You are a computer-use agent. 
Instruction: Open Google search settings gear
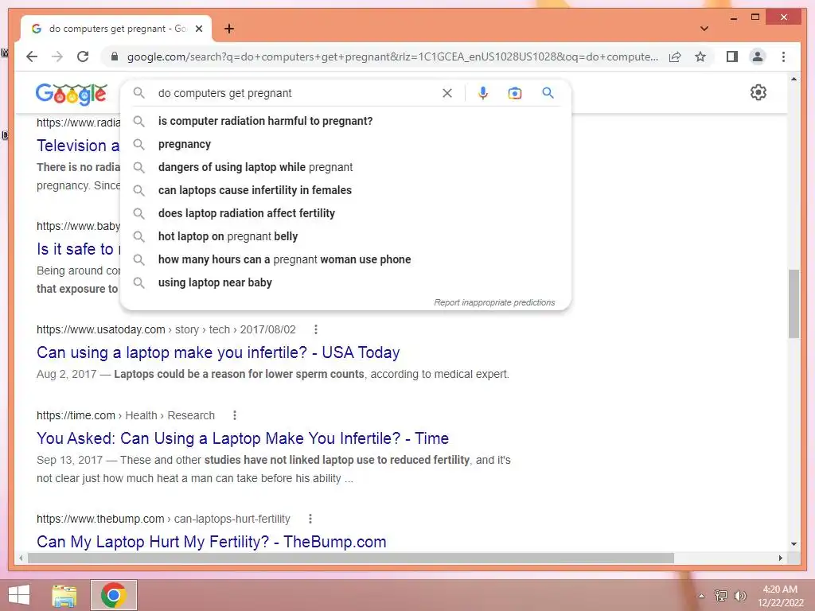pos(758,92)
